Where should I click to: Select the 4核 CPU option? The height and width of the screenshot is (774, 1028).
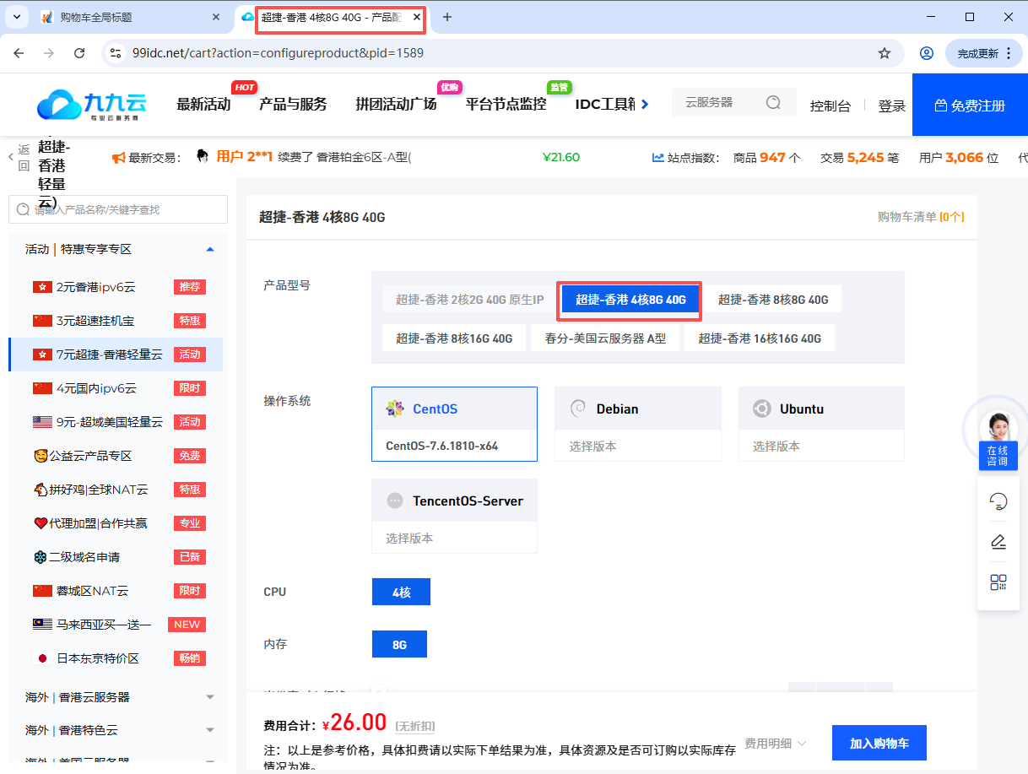pyautogui.click(x=401, y=593)
